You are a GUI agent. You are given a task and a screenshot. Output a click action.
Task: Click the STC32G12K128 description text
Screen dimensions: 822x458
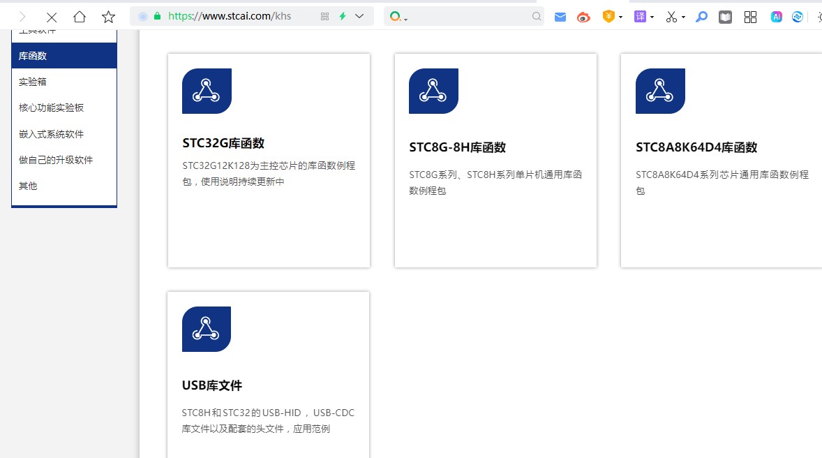[x=269, y=174]
